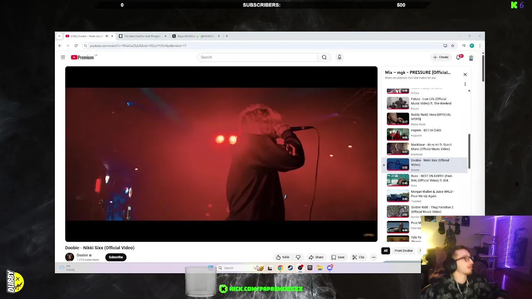Open Chrome from the taskbar
This screenshot has height=299, width=532.
coord(280,268)
